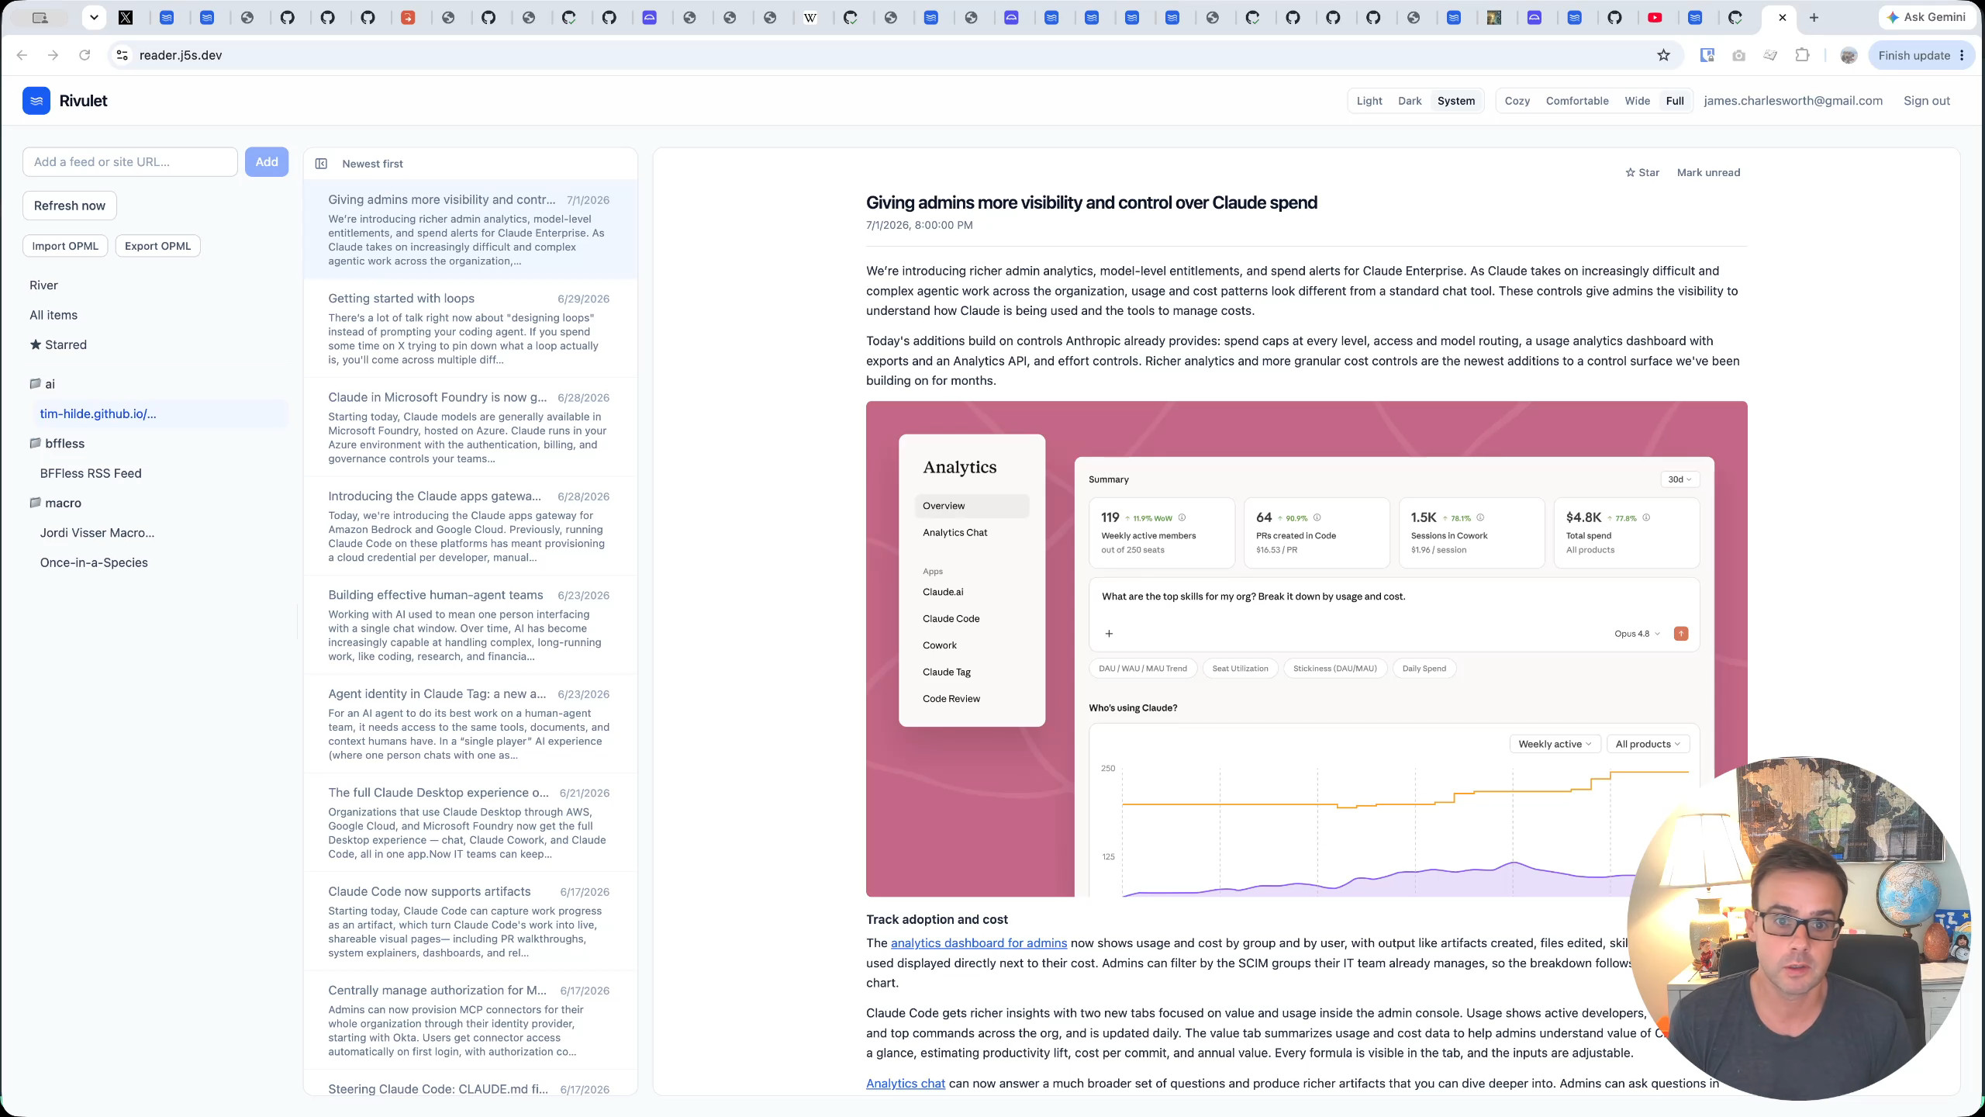1985x1117 pixels.
Task: Switch theme to Dark
Action: (1410, 101)
